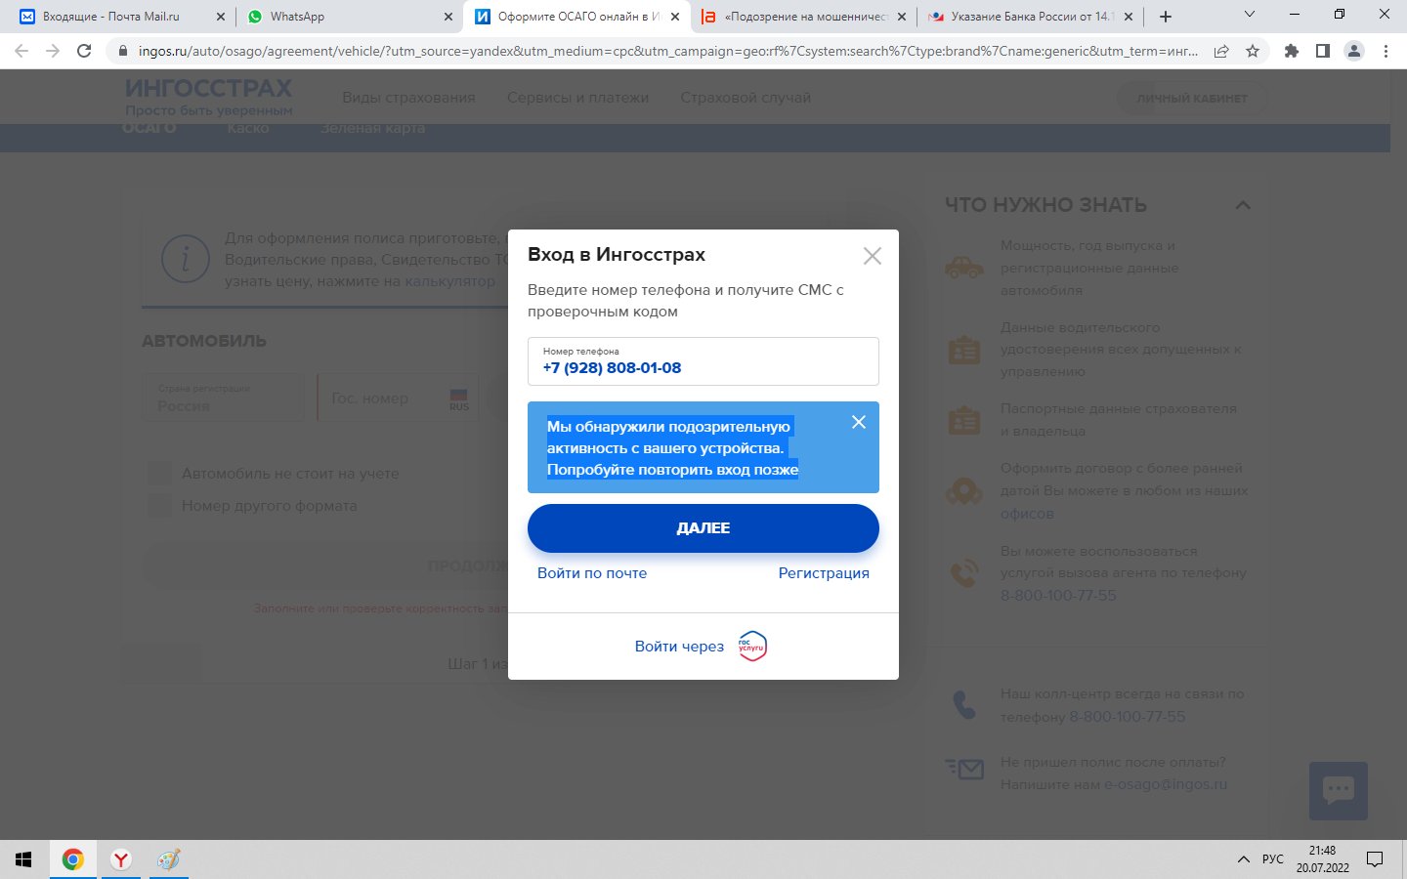Image resolution: width=1407 pixels, height=879 pixels.
Task: Collapse the ЧТО НУЖНО ЗНАТЬ section
Action: (1243, 205)
